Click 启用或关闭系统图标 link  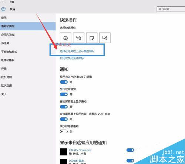tap(72, 58)
